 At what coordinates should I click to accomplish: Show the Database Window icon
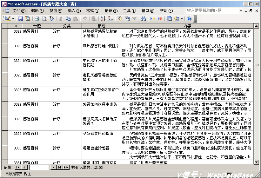tap(169, 19)
